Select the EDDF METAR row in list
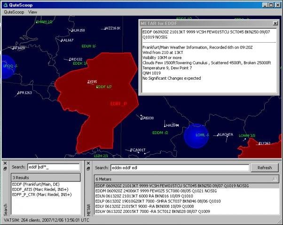This screenshot has height=225, width=283. click(187, 186)
